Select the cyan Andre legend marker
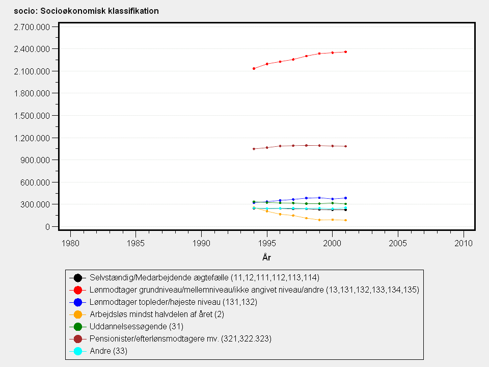The width and height of the screenshot is (489, 367). click(77, 351)
